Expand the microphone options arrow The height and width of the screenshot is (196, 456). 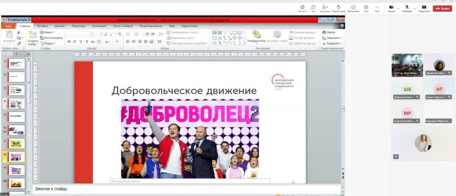(415, 8)
